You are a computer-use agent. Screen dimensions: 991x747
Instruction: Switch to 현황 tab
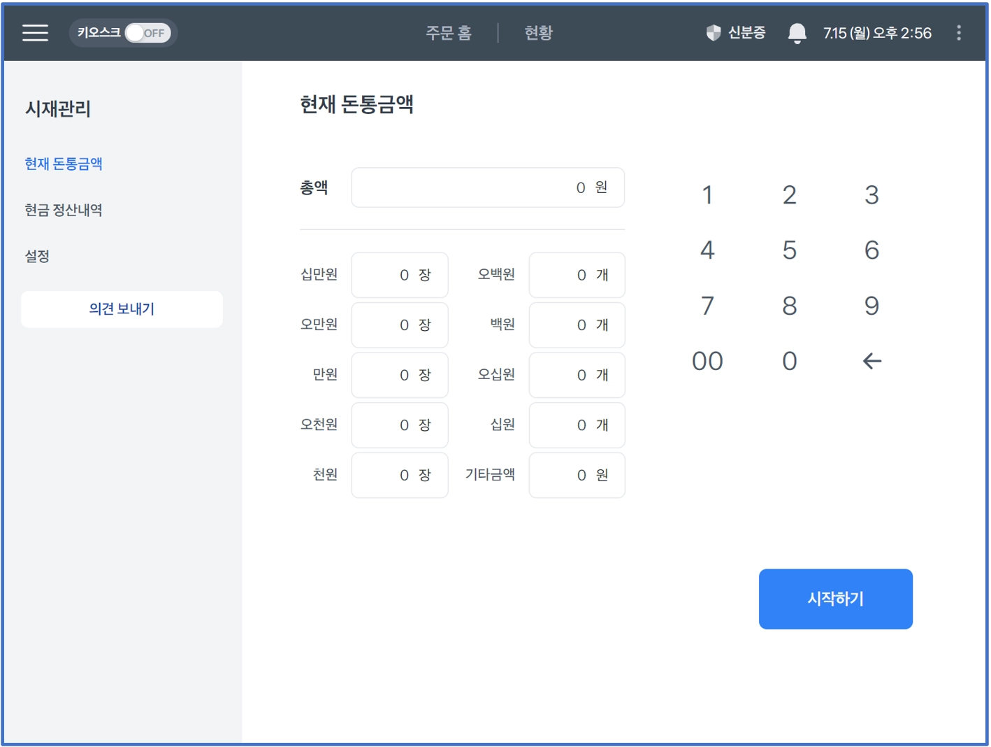(538, 33)
